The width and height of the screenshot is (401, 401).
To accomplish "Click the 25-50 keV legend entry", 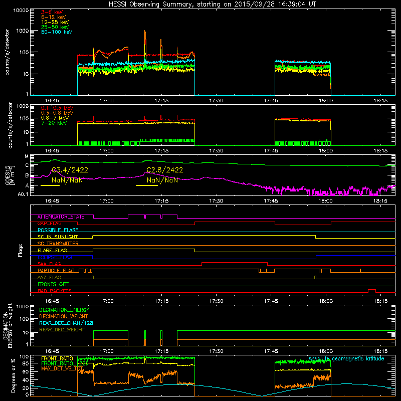I will pyautogui.click(x=55, y=27).
